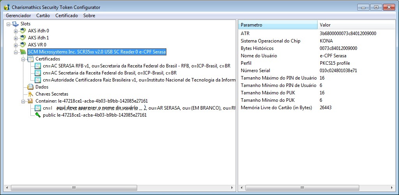Click the Charismathics app icon in title bar
The width and height of the screenshot is (399, 195).
(7, 7)
